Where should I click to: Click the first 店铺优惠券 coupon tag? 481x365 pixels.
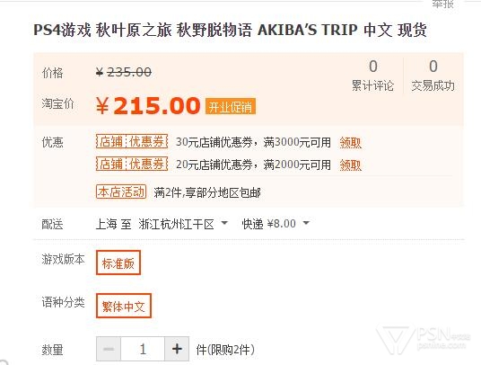(x=132, y=142)
